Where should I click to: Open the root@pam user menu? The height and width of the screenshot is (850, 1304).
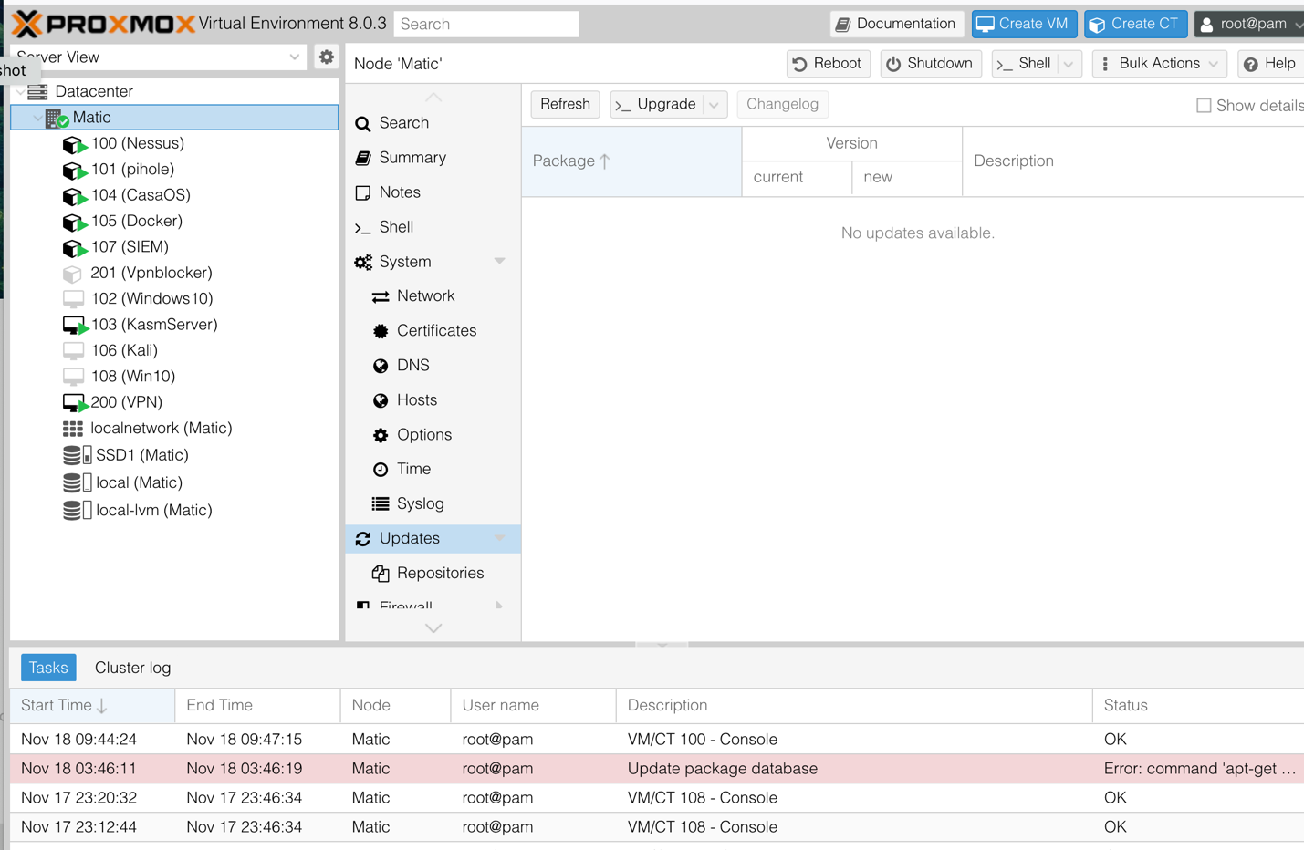coord(1250,24)
